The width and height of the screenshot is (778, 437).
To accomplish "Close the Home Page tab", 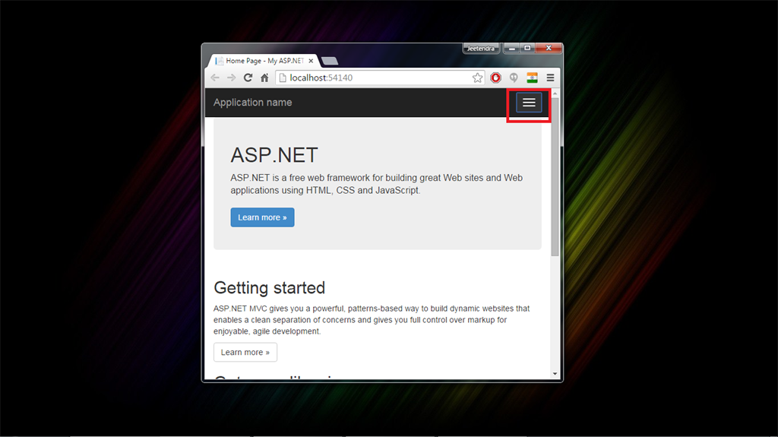I will pos(311,61).
